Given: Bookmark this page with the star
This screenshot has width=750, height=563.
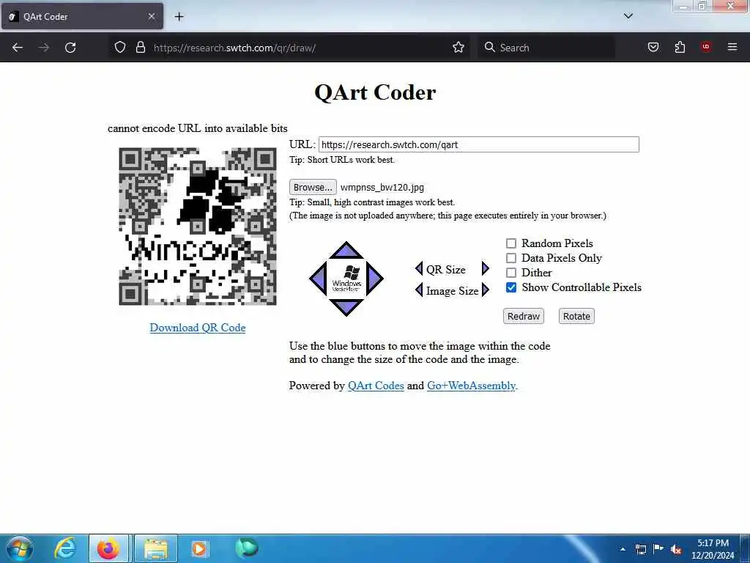Looking at the screenshot, I should (x=458, y=48).
